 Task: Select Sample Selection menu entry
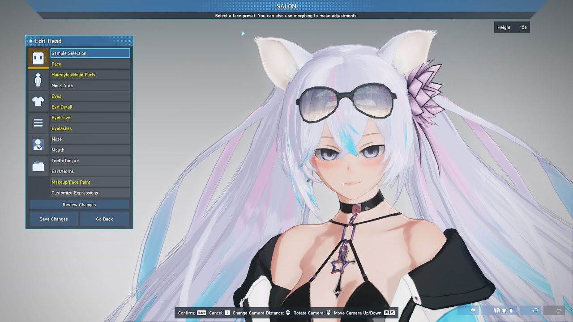point(90,53)
